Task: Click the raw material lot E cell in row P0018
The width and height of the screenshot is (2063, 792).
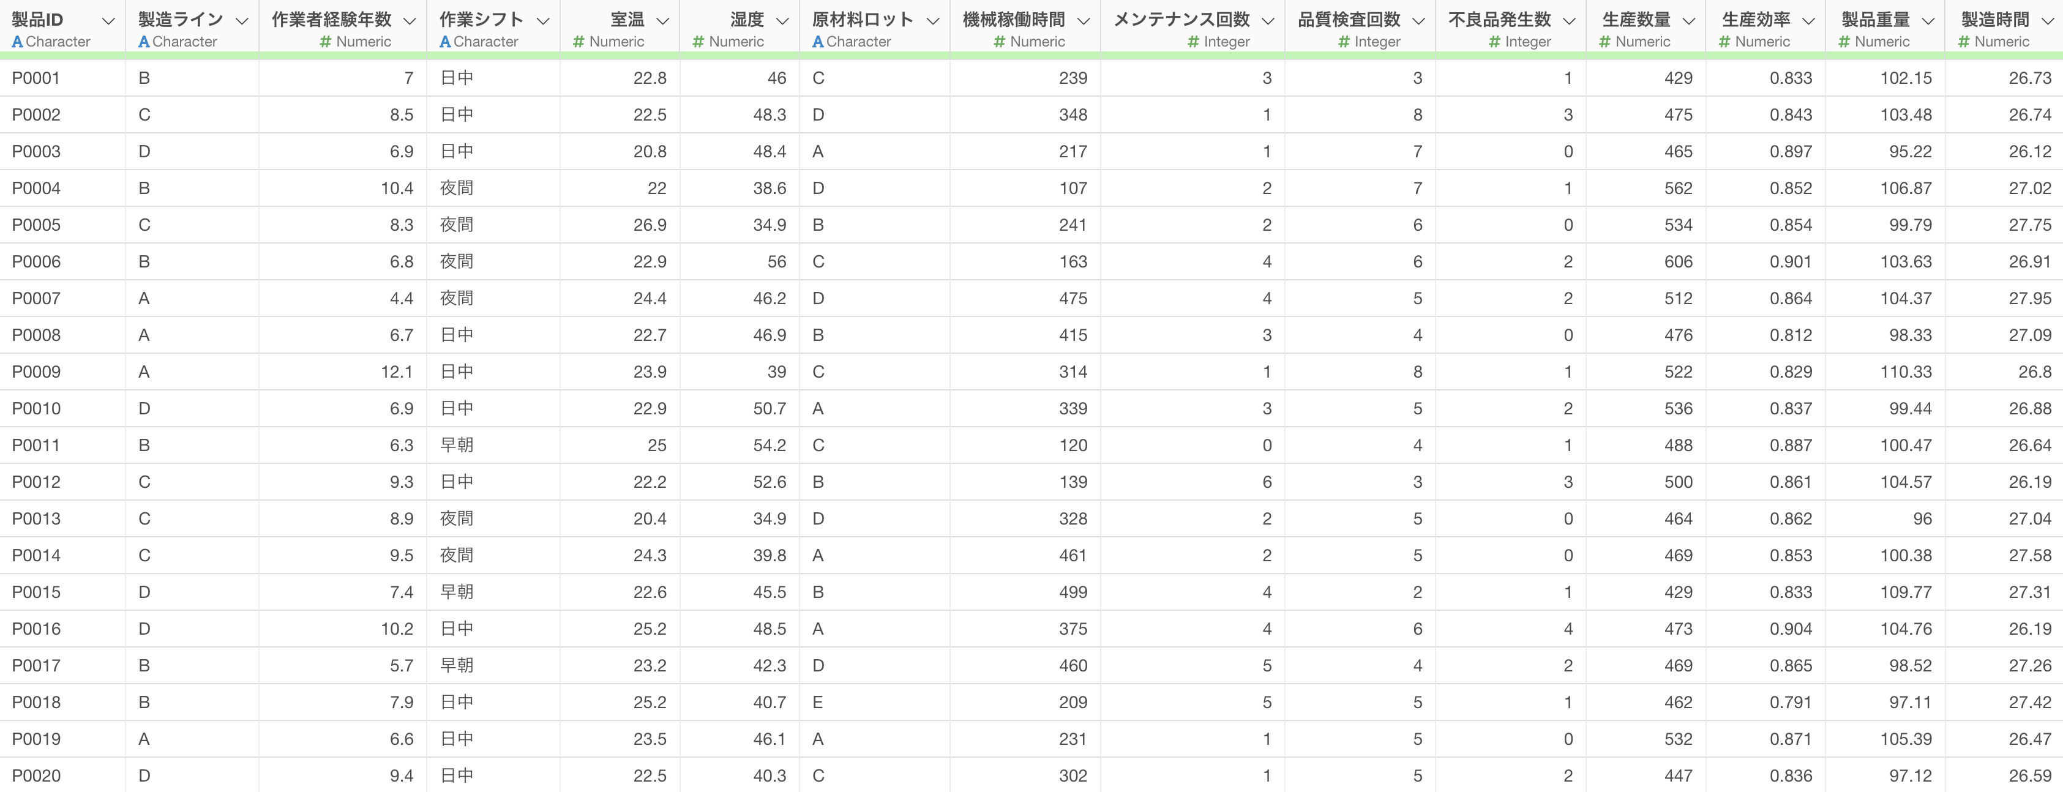Action: click(875, 702)
